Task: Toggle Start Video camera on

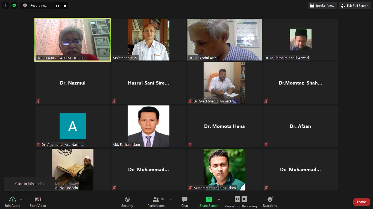Action: [x=38, y=199]
